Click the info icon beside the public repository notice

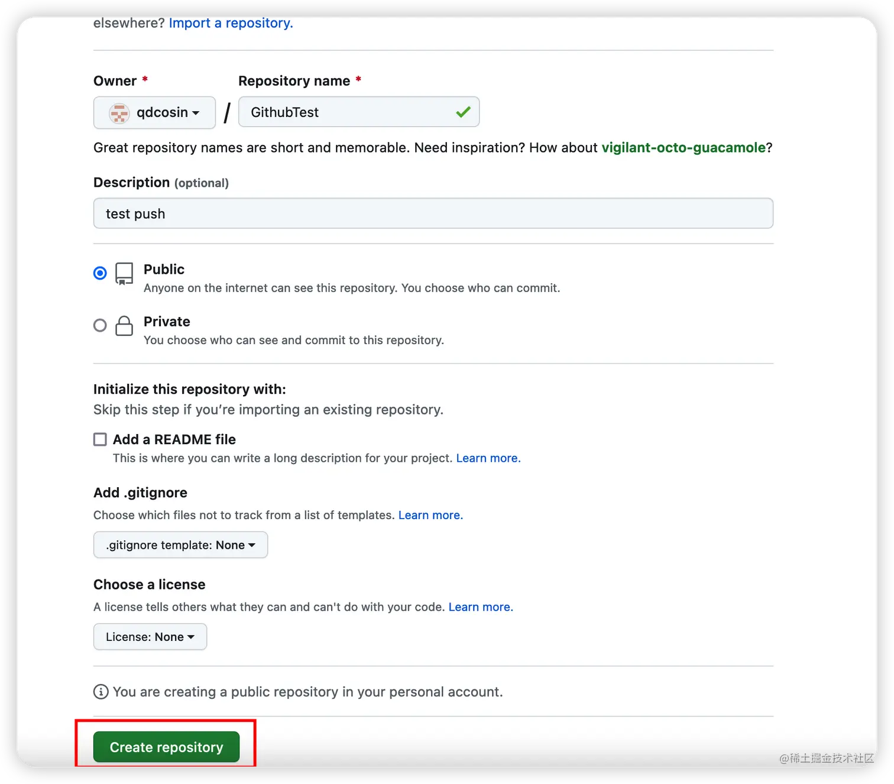101,692
